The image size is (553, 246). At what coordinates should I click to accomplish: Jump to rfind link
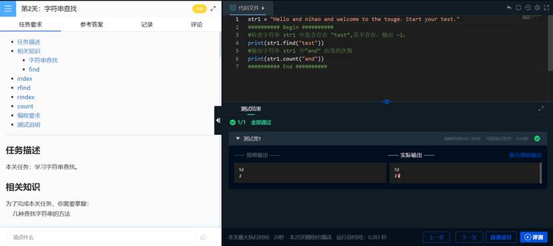tap(23, 88)
